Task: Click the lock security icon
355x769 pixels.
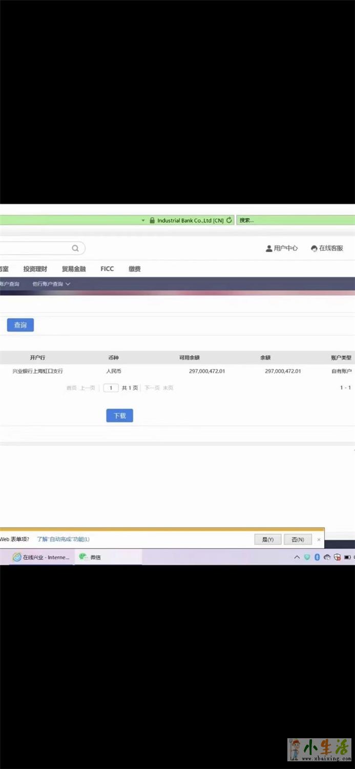Action: click(152, 220)
